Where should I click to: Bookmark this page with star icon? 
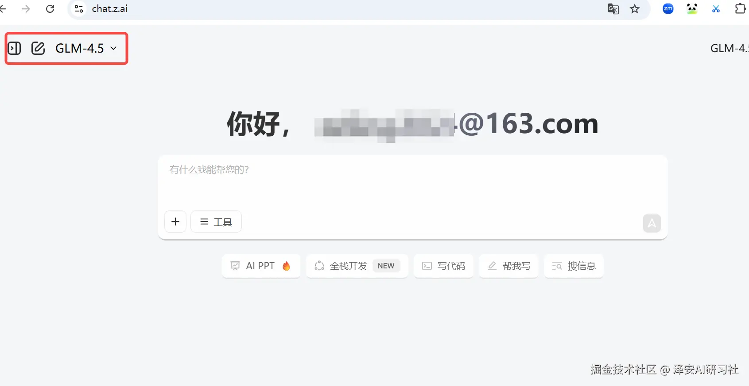click(x=635, y=9)
